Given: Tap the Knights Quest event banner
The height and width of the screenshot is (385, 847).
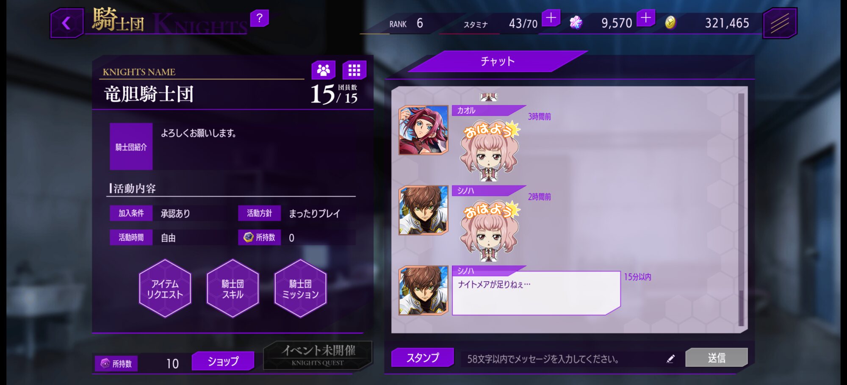Looking at the screenshot, I should (318, 355).
